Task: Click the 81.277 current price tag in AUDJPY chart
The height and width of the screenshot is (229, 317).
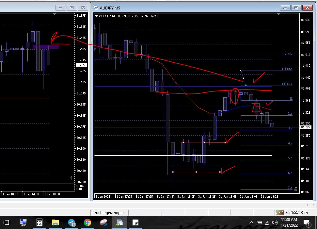Action: [x=306, y=127]
